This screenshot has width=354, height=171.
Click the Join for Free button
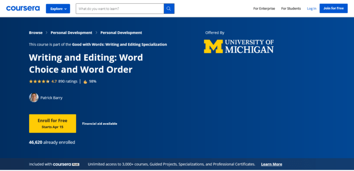[333, 8]
